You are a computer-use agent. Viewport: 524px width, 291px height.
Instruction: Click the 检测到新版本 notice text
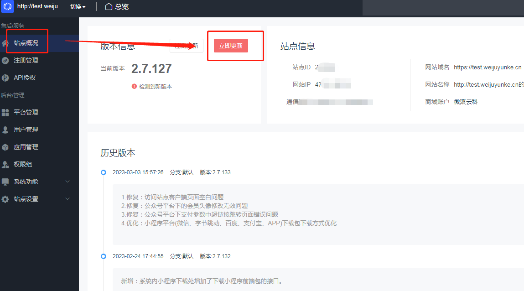(156, 87)
